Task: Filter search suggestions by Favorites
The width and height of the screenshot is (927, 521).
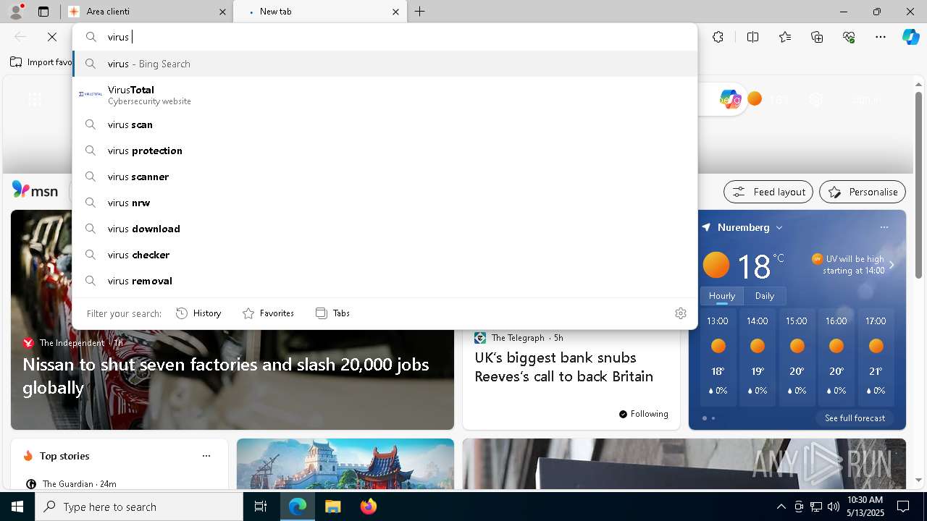Action: pos(268,313)
